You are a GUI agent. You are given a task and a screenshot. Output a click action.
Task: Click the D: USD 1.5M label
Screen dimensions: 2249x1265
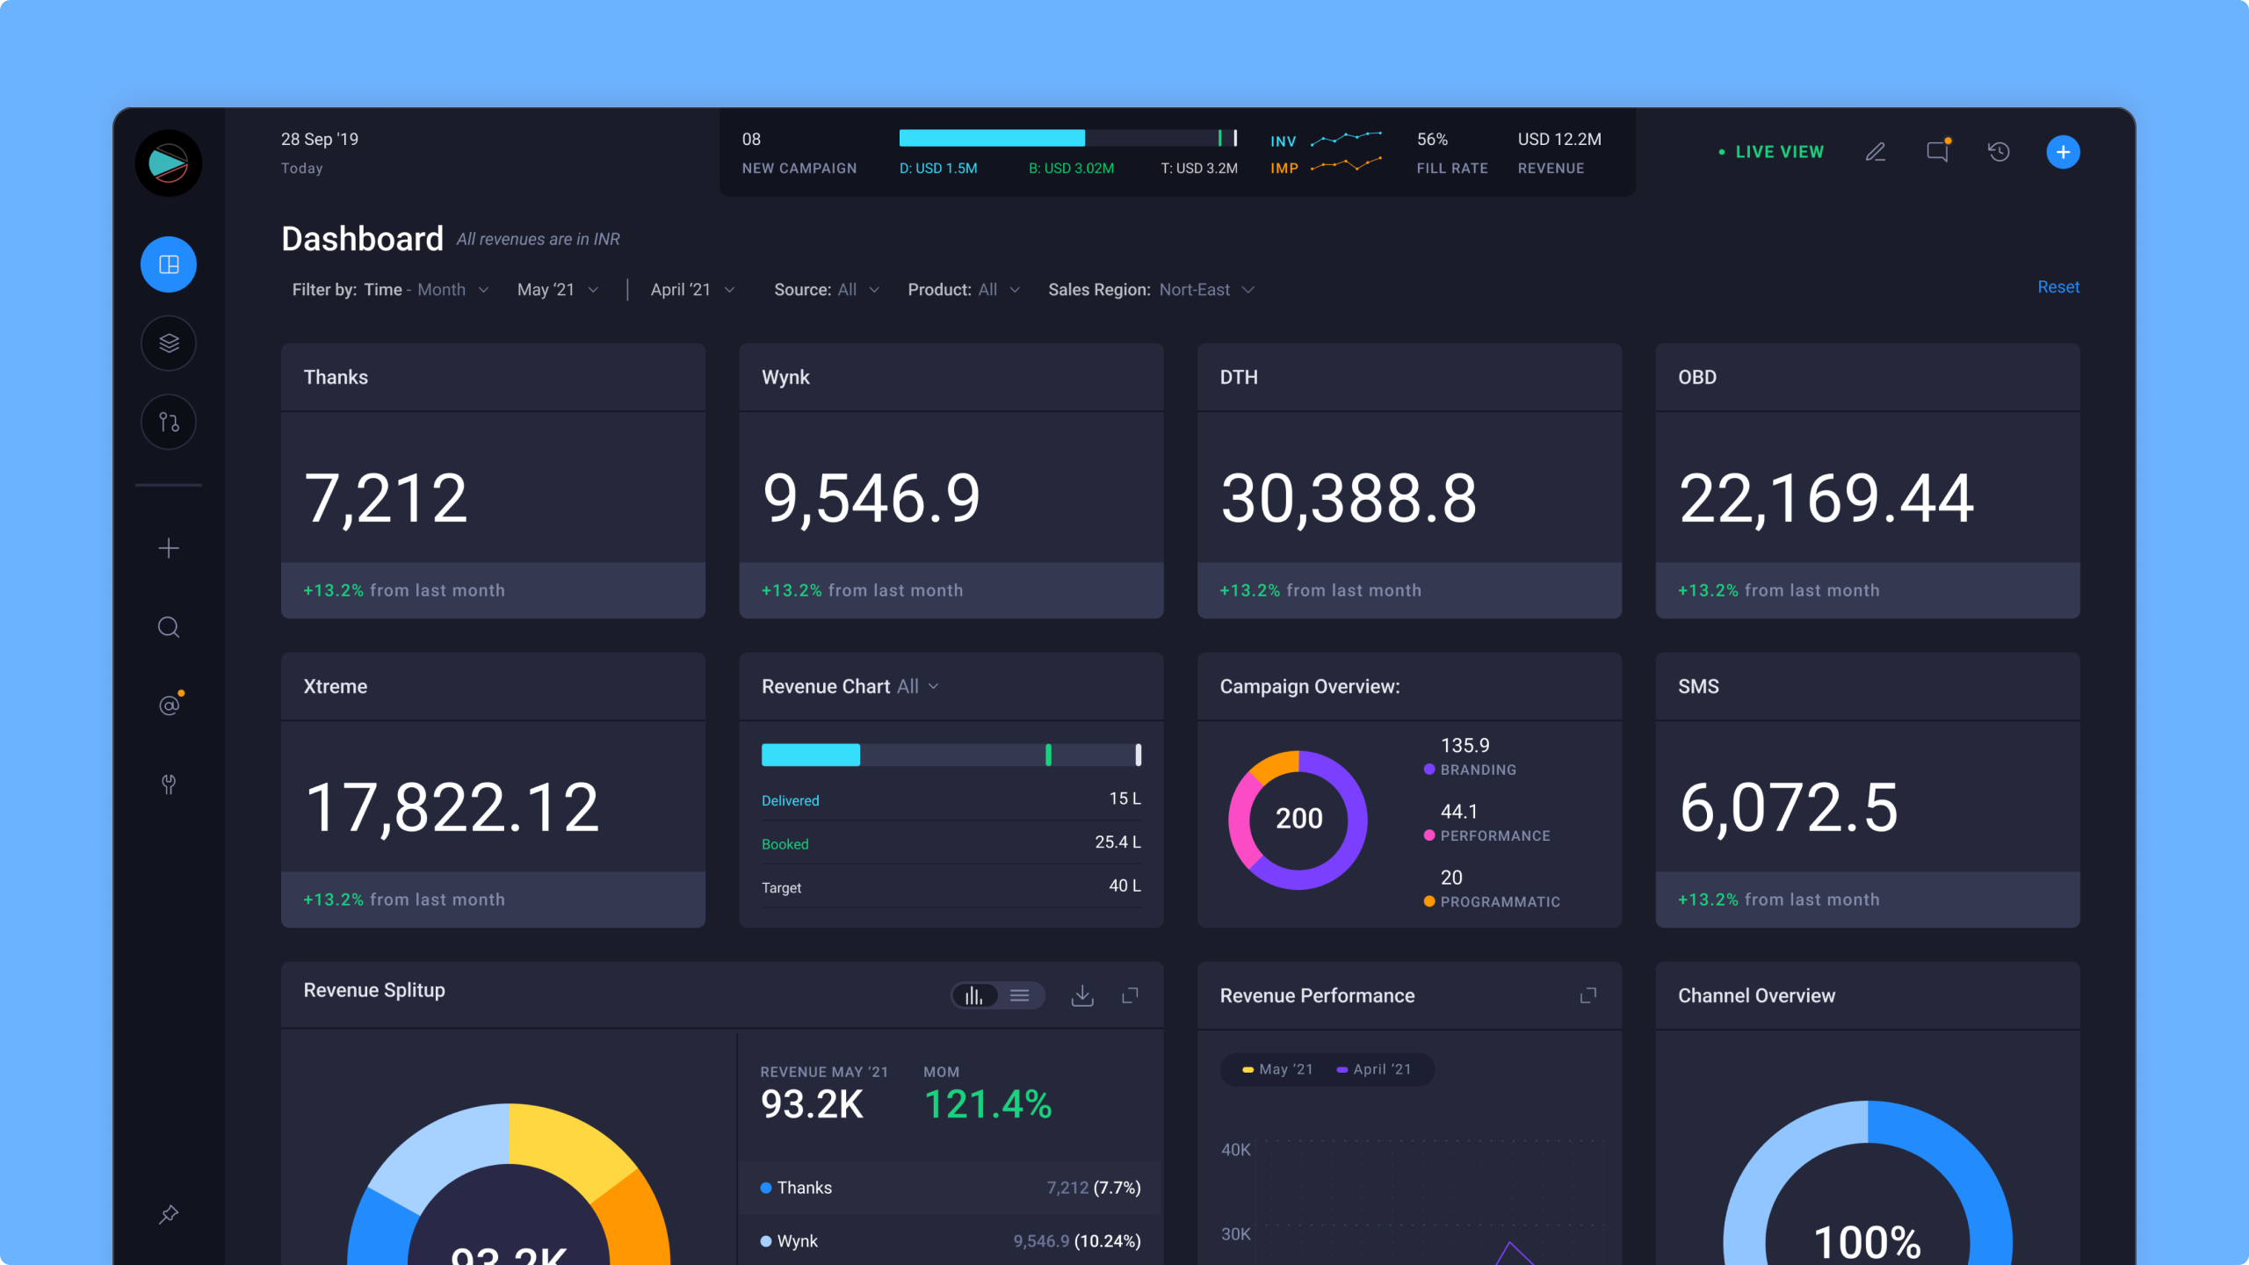click(x=938, y=168)
